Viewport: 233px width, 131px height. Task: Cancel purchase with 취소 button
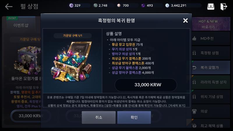pos(98,117)
